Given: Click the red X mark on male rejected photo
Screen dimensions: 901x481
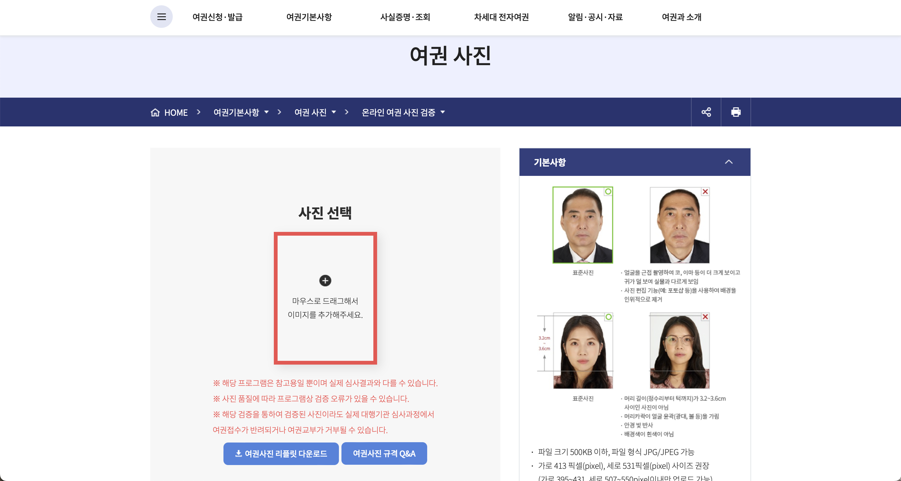Looking at the screenshot, I should [x=705, y=191].
